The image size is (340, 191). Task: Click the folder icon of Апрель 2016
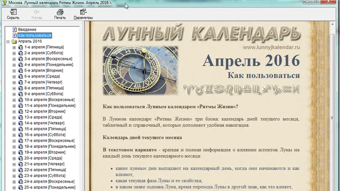point(14,41)
